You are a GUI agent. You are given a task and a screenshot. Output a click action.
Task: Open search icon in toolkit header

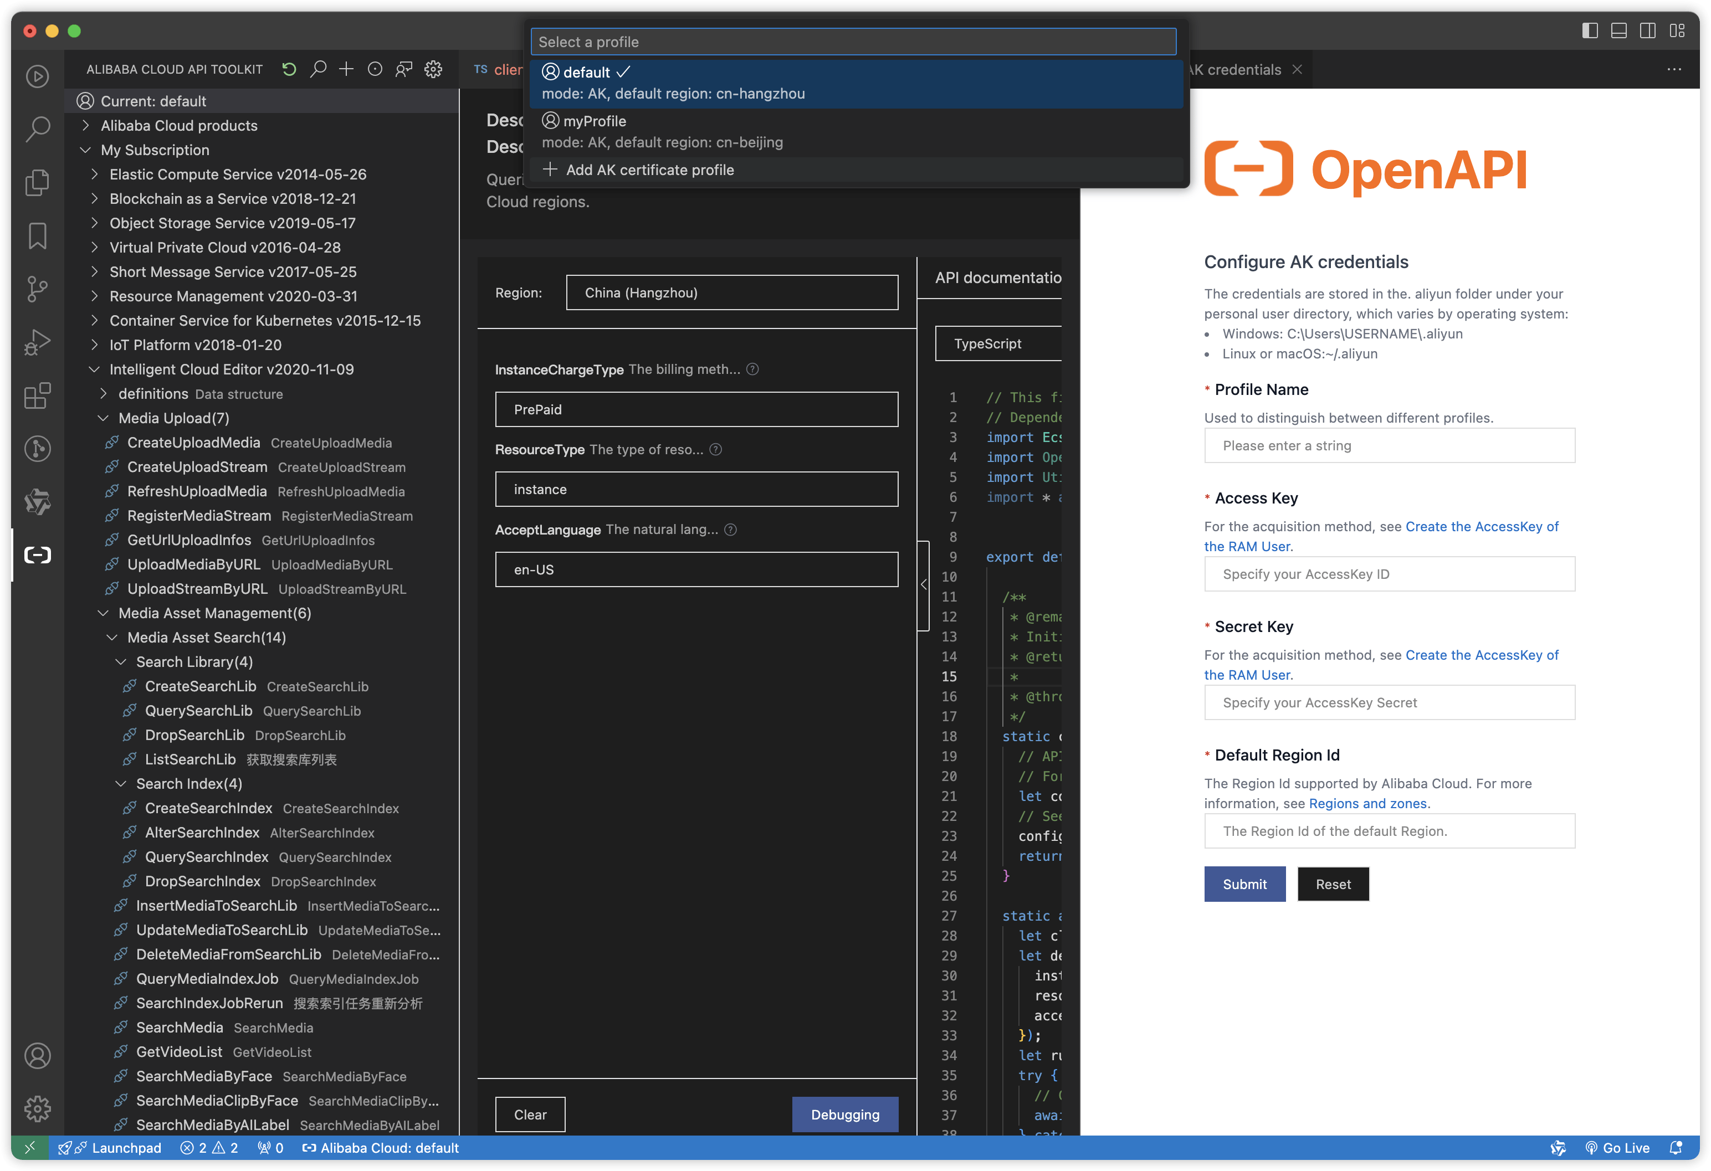tap(318, 69)
